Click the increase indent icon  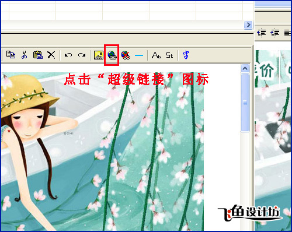pos(275,33)
